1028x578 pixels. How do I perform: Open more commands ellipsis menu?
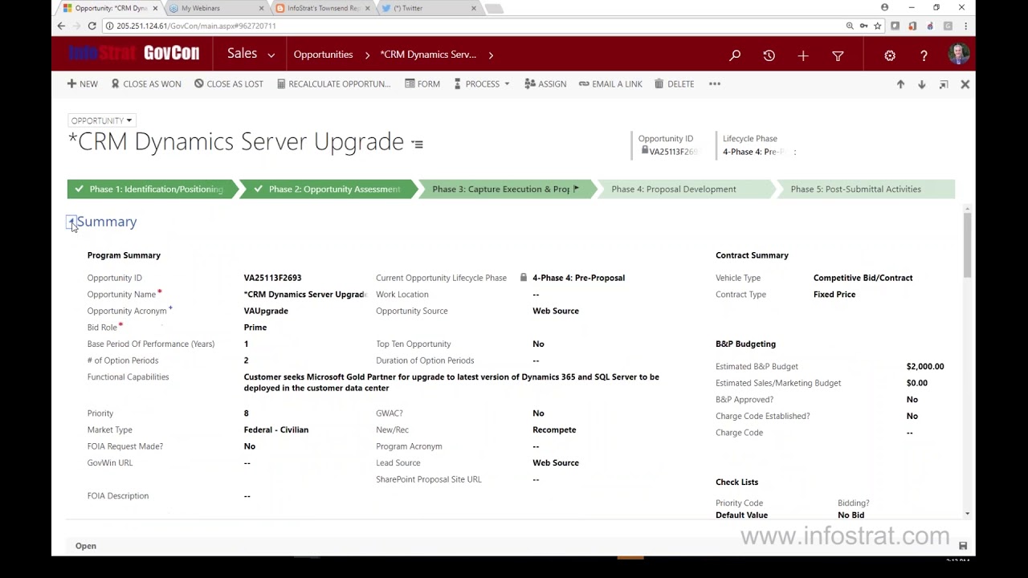click(715, 83)
